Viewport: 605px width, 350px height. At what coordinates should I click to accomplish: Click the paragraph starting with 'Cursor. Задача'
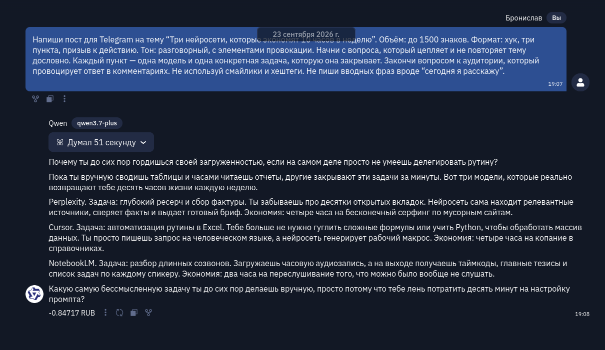point(315,238)
